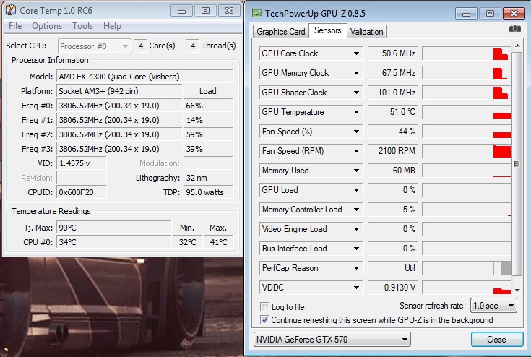
Task: Expand the GPU Core Clock sensor dropdown
Action: (356, 53)
